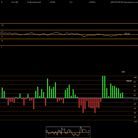Click the mini chart thumbnail at bottom
This screenshot has height=138, width=138.
68,132
